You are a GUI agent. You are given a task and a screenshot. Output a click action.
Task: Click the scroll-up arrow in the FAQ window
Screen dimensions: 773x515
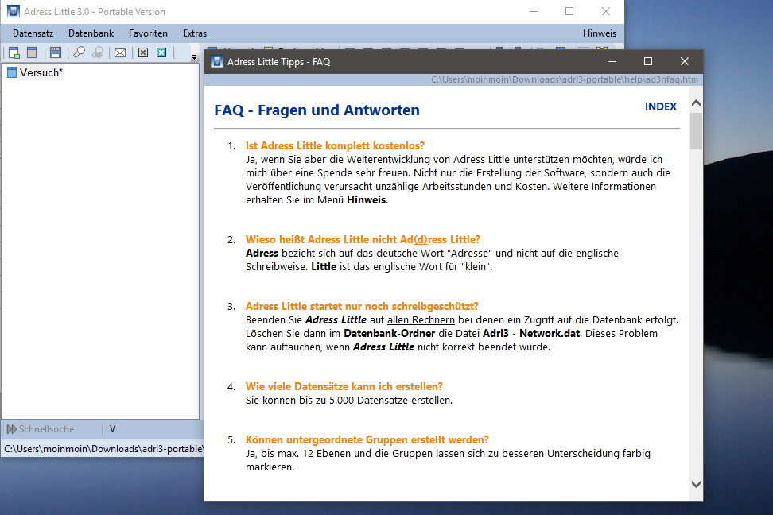coord(696,103)
